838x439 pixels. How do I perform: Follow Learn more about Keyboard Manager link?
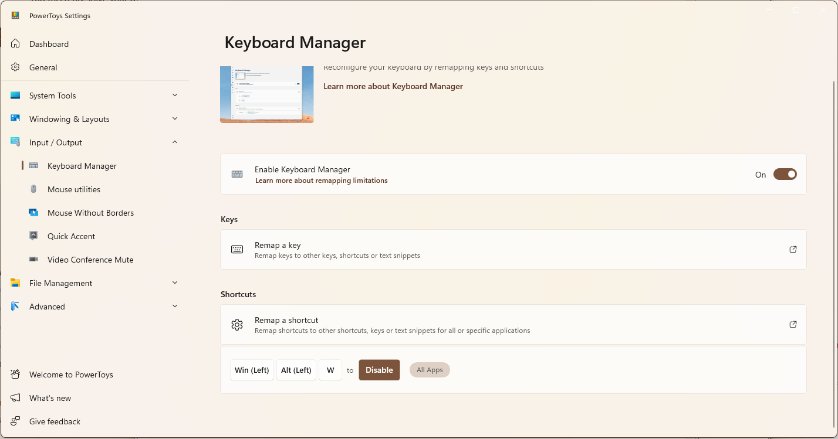(393, 86)
